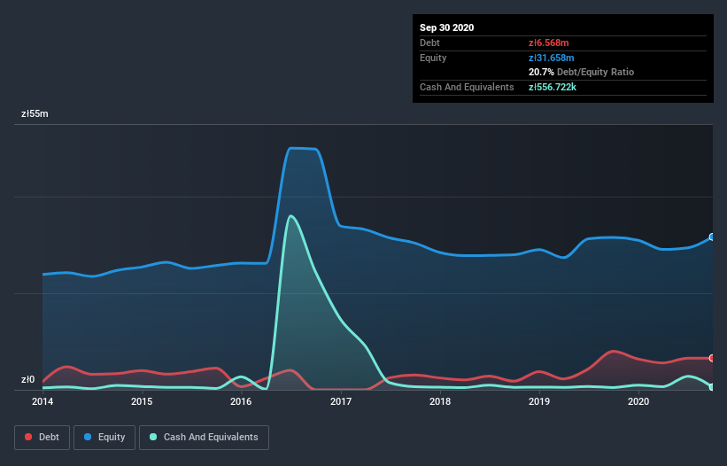727x466 pixels.
Task: Click the Cash And Equivalents tooltip label
Action: [x=467, y=87]
